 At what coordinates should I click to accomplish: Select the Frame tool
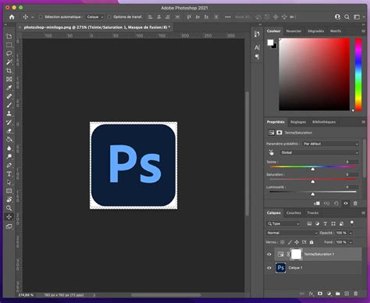[9, 79]
